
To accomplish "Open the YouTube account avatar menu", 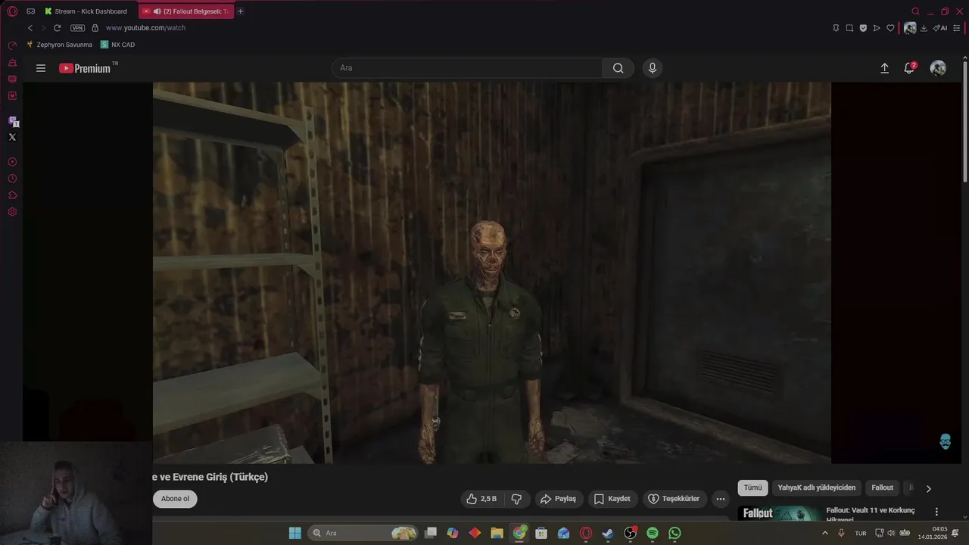I will (938, 68).
